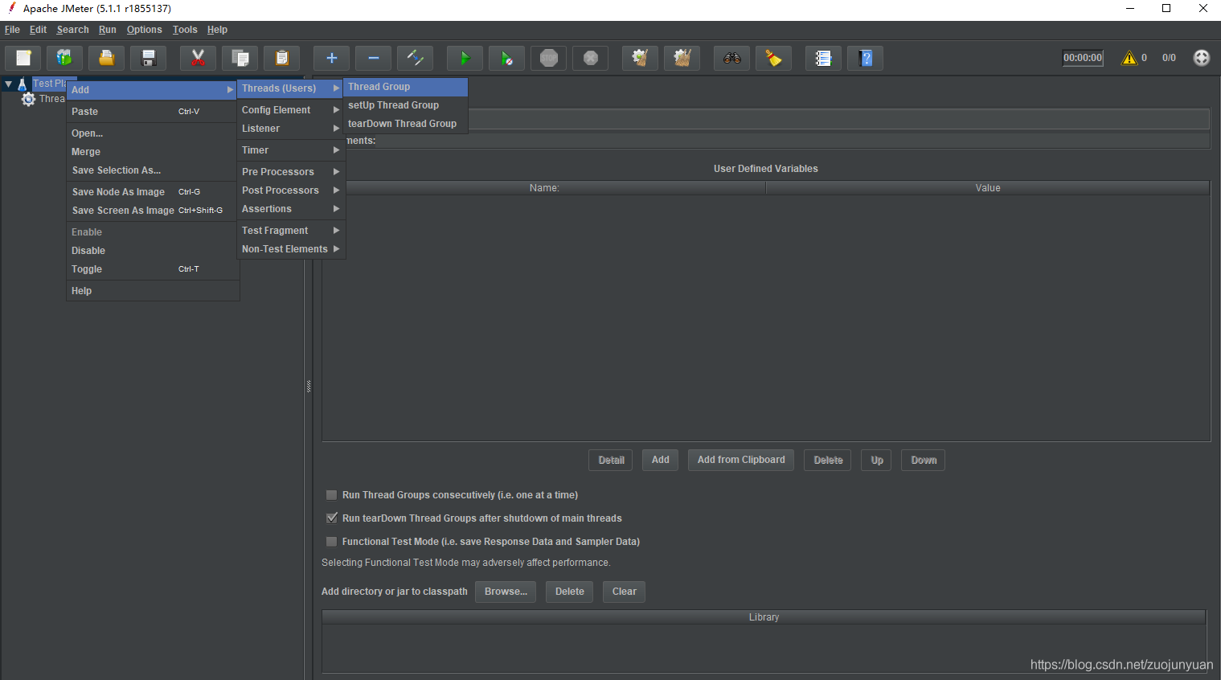The height and width of the screenshot is (680, 1221).
Task: Select Save Screen As Image entry
Action: tap(153, 211)
